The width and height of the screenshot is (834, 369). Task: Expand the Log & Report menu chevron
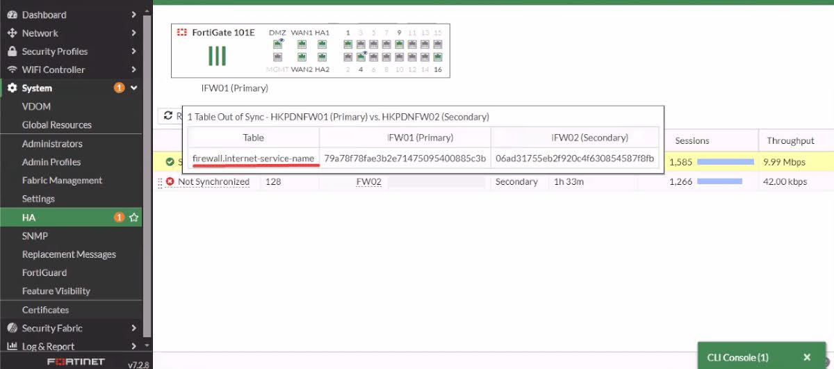coord(133,346)
